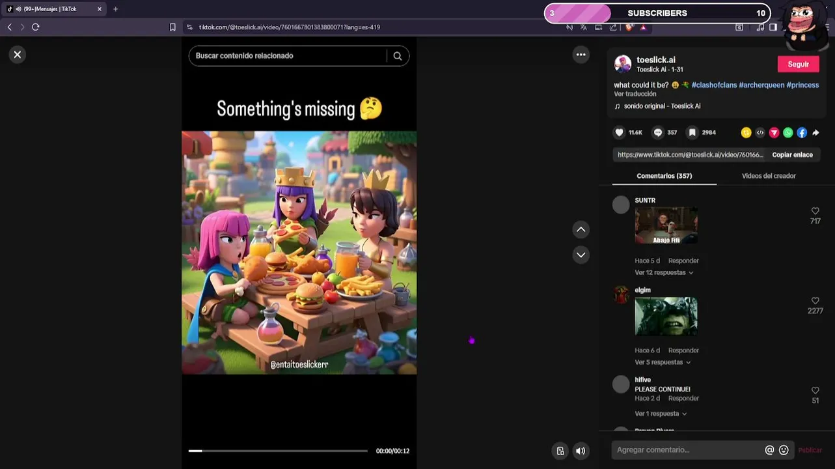Select the (99+) Mensajes TikTok tab
Image resolution: width=835 pixels, height=469 pixels.
click(x=51, y=9)
